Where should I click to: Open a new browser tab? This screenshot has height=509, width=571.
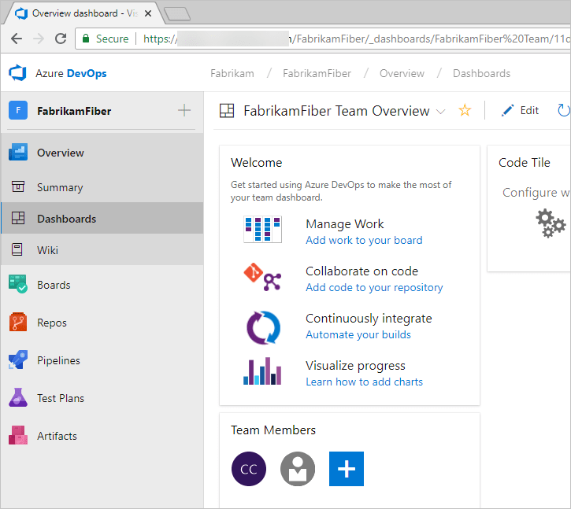click(177, 14)
